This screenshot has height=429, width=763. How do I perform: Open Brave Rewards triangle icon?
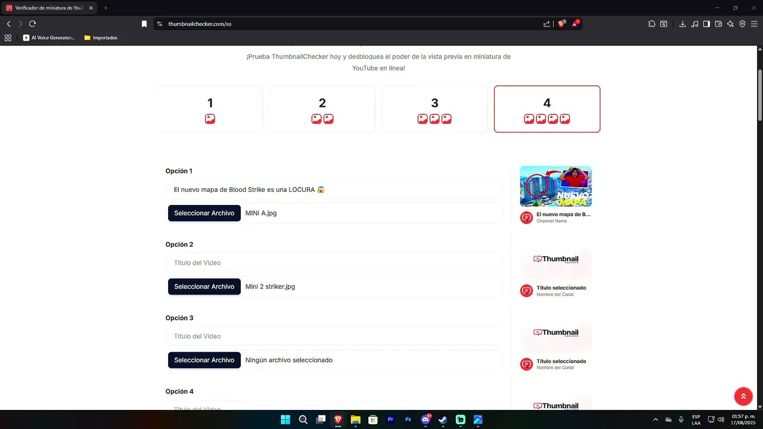pyautogui.click(x=575, y=24)
